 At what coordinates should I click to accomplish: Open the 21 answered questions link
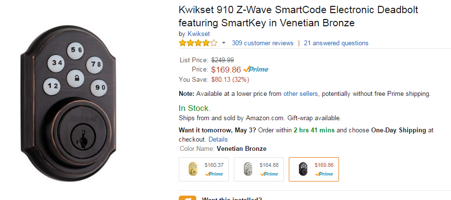point(336,43)
